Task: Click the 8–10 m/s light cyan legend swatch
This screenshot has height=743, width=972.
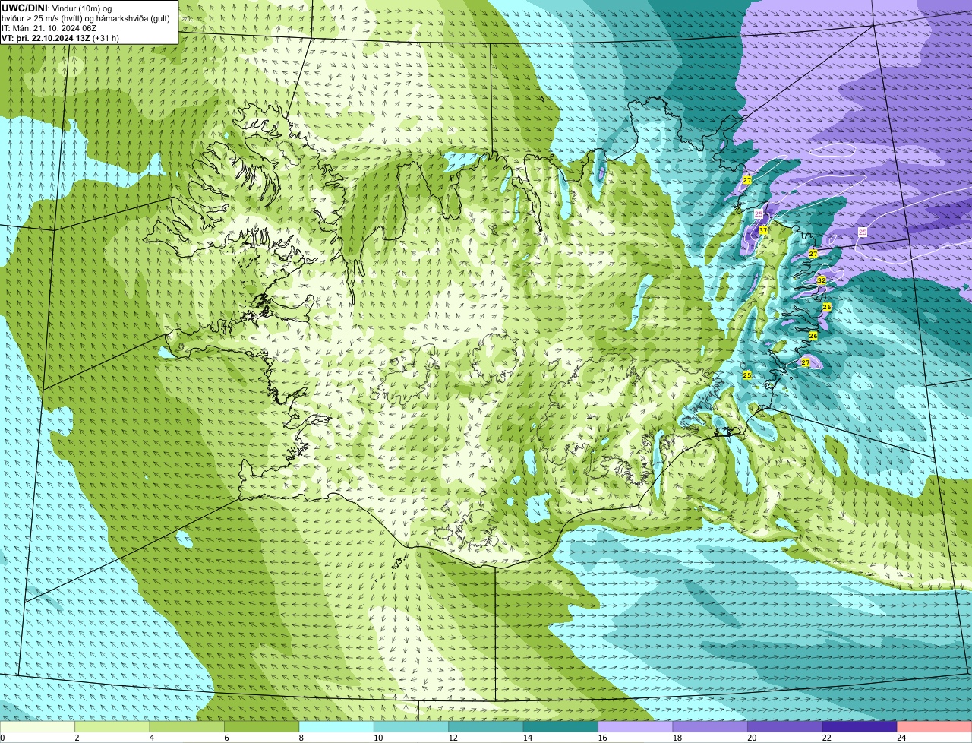Action: [336, 726]
